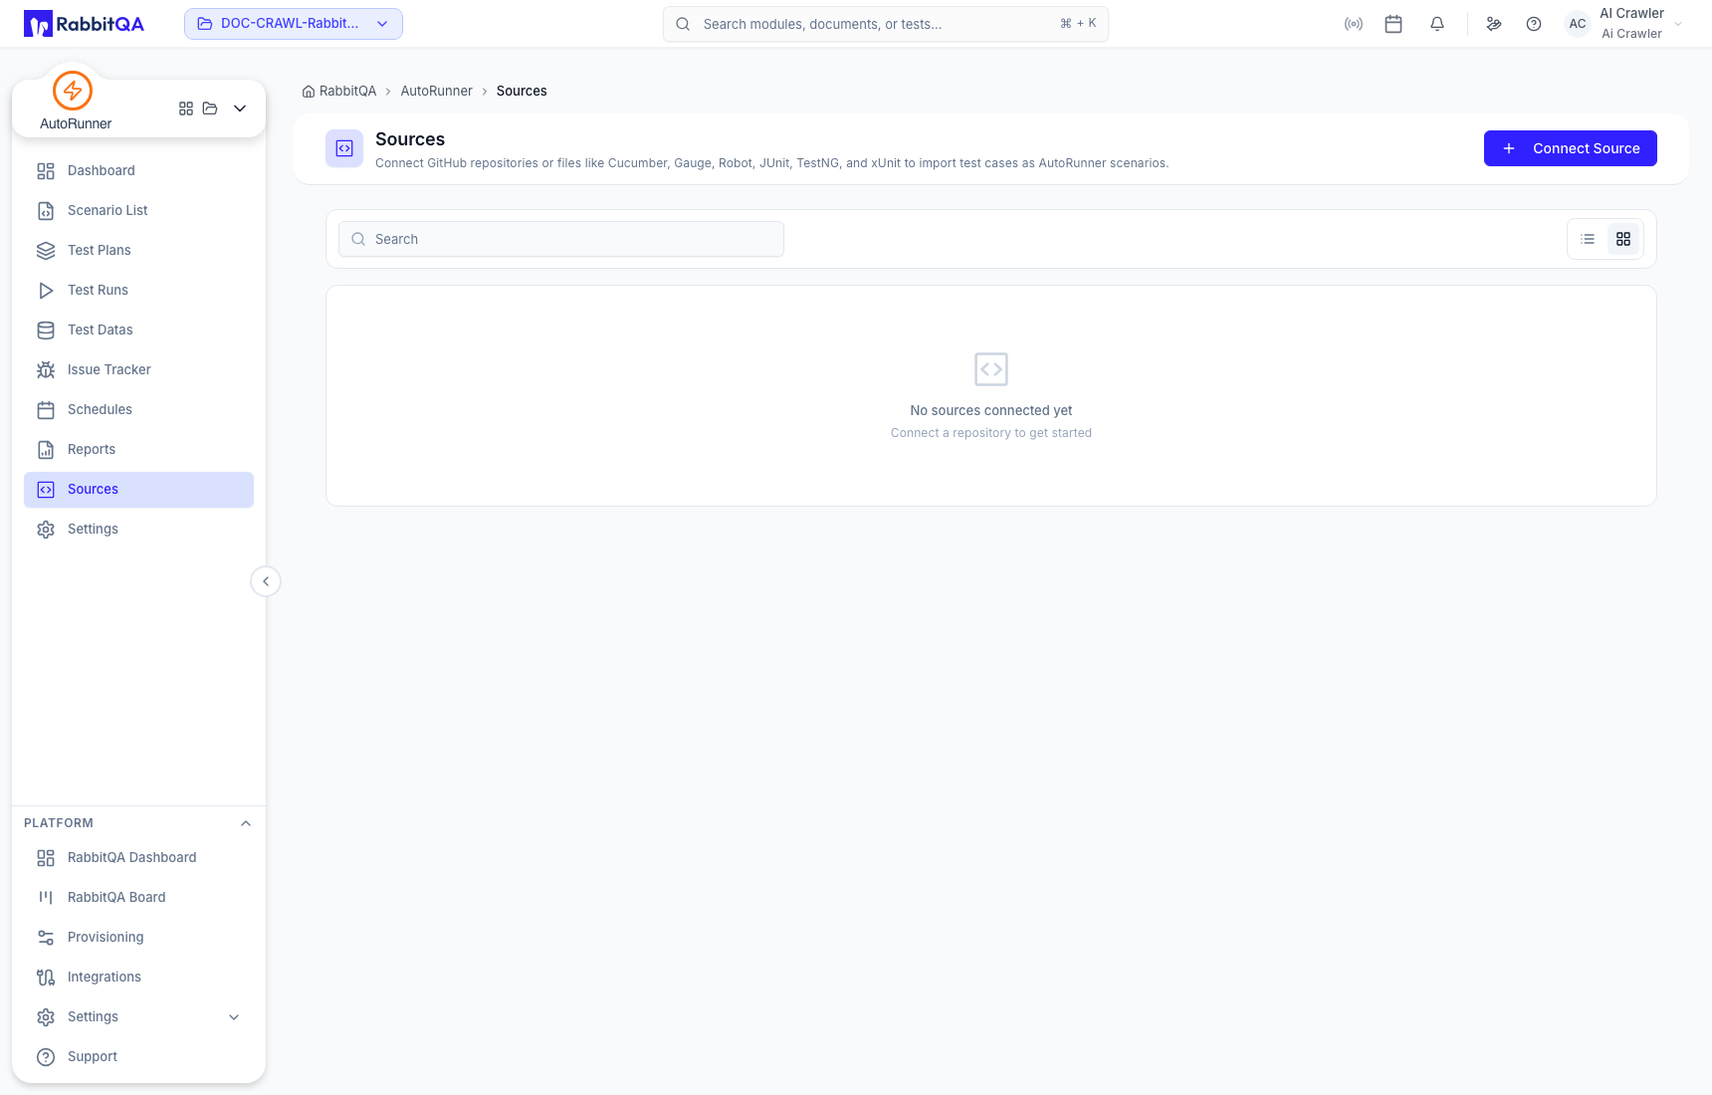Open the notifications bell

1437,24
